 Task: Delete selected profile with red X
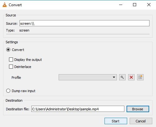pyautogui.click(x=131, y=77)
